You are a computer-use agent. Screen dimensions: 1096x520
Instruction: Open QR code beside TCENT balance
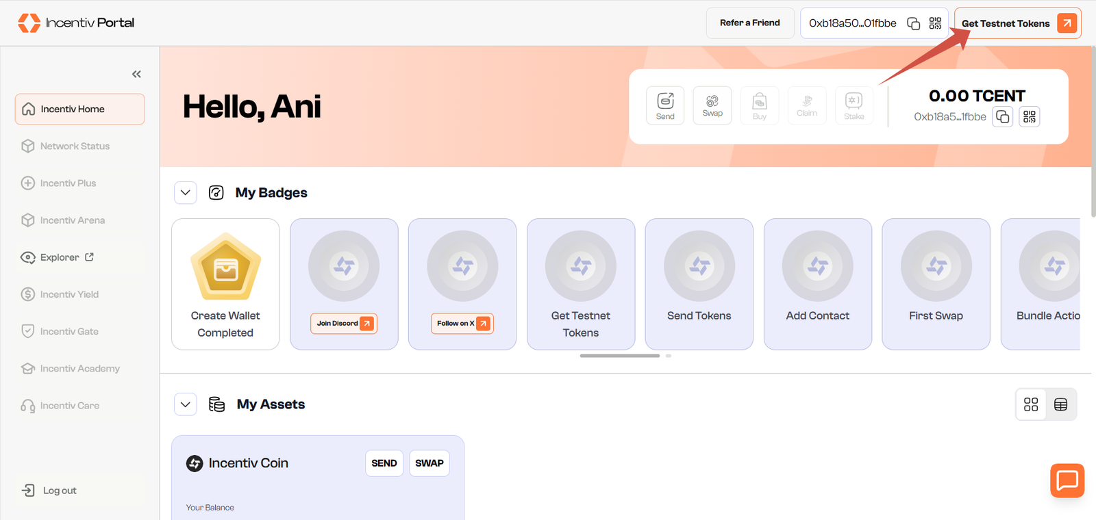point(1029,117)
